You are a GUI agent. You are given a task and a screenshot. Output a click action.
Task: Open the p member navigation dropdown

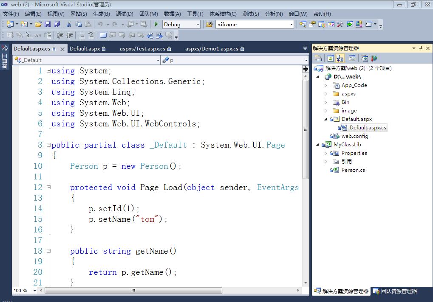306,60
